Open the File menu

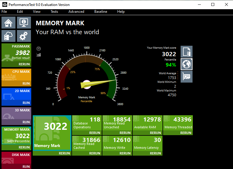point(4,12)
